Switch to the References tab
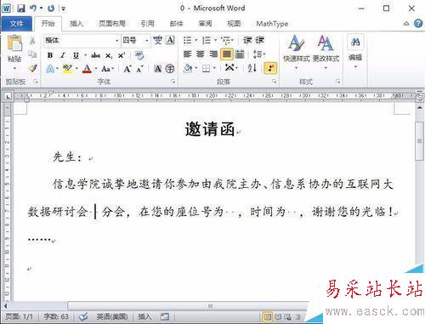Image resolution: width=425 pixels, height=324 pixels. tap(148, 24)
